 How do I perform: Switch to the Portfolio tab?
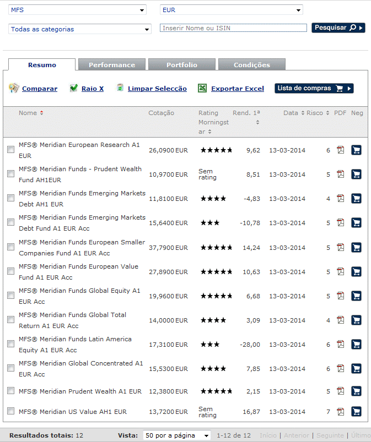(x=182, y=64)
